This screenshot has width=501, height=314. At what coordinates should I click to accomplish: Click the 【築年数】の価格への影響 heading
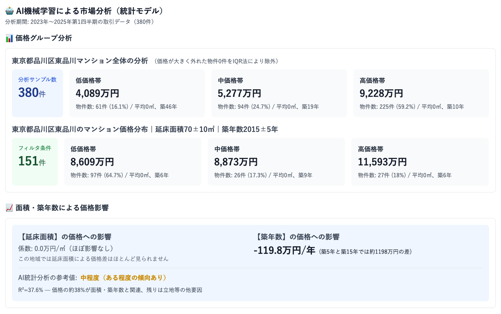[x=296, y=237]
